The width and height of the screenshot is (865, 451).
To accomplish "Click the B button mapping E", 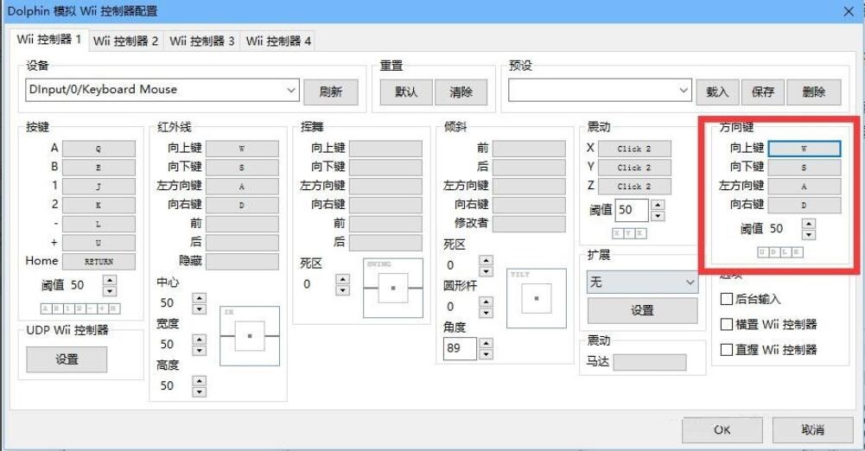I will 99,167.
